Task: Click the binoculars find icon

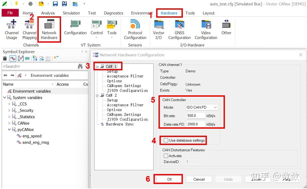Action: [x=80, y=66]
